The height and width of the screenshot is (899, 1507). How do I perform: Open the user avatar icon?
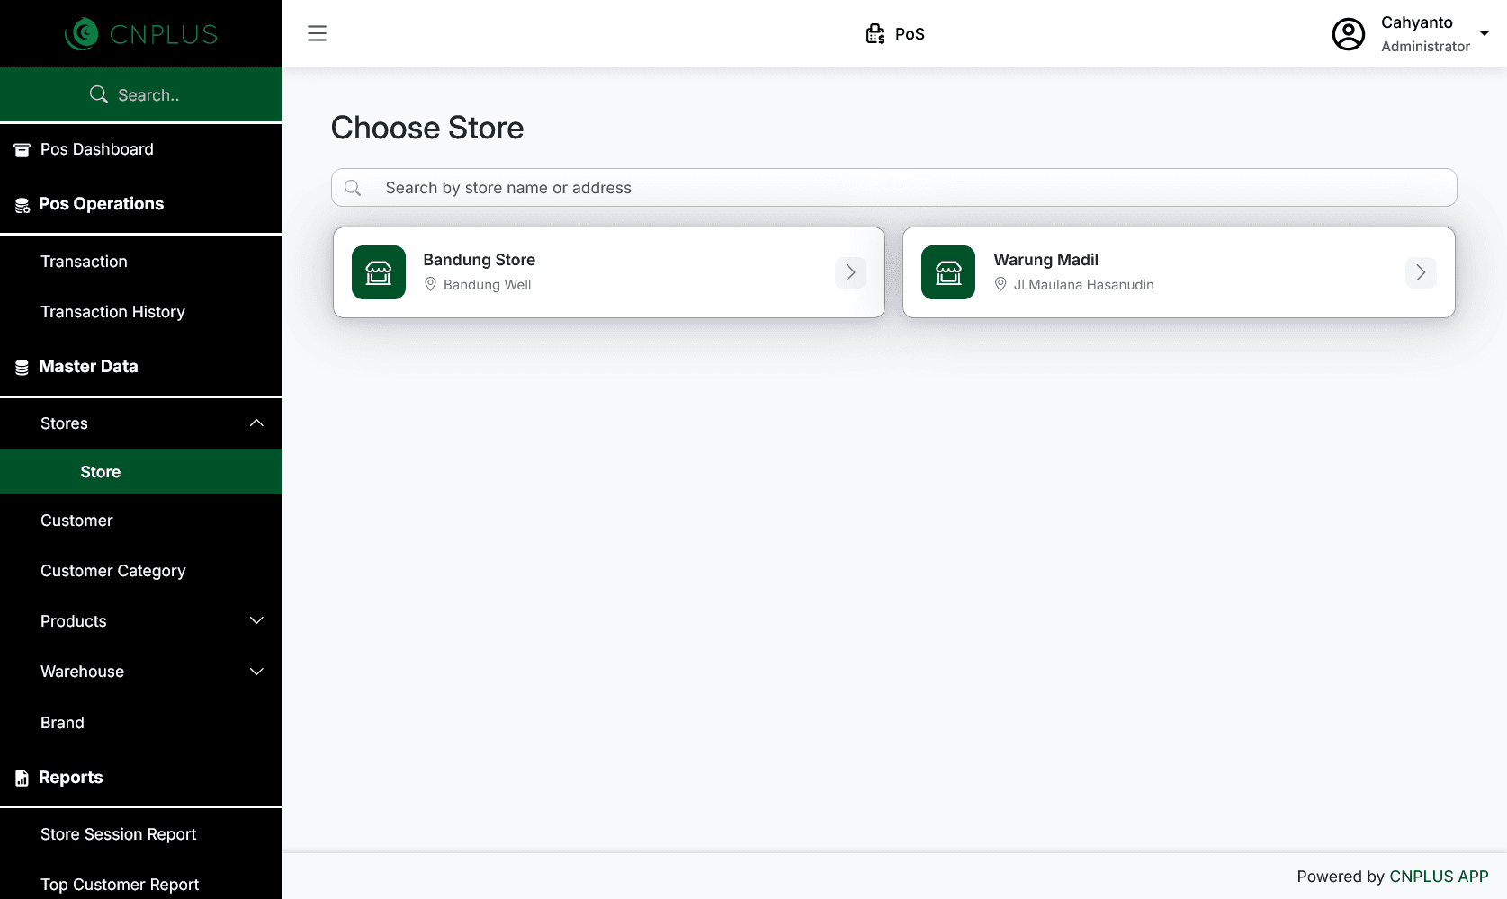[1348, 34]
